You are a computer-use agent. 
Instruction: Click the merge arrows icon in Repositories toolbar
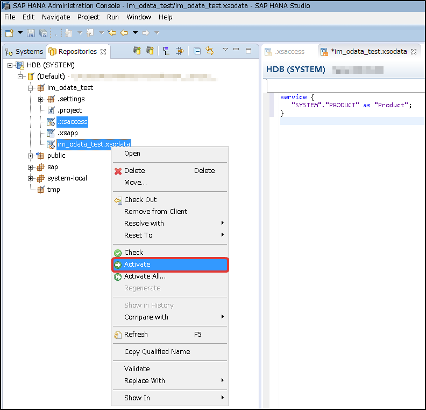point(180,51)
